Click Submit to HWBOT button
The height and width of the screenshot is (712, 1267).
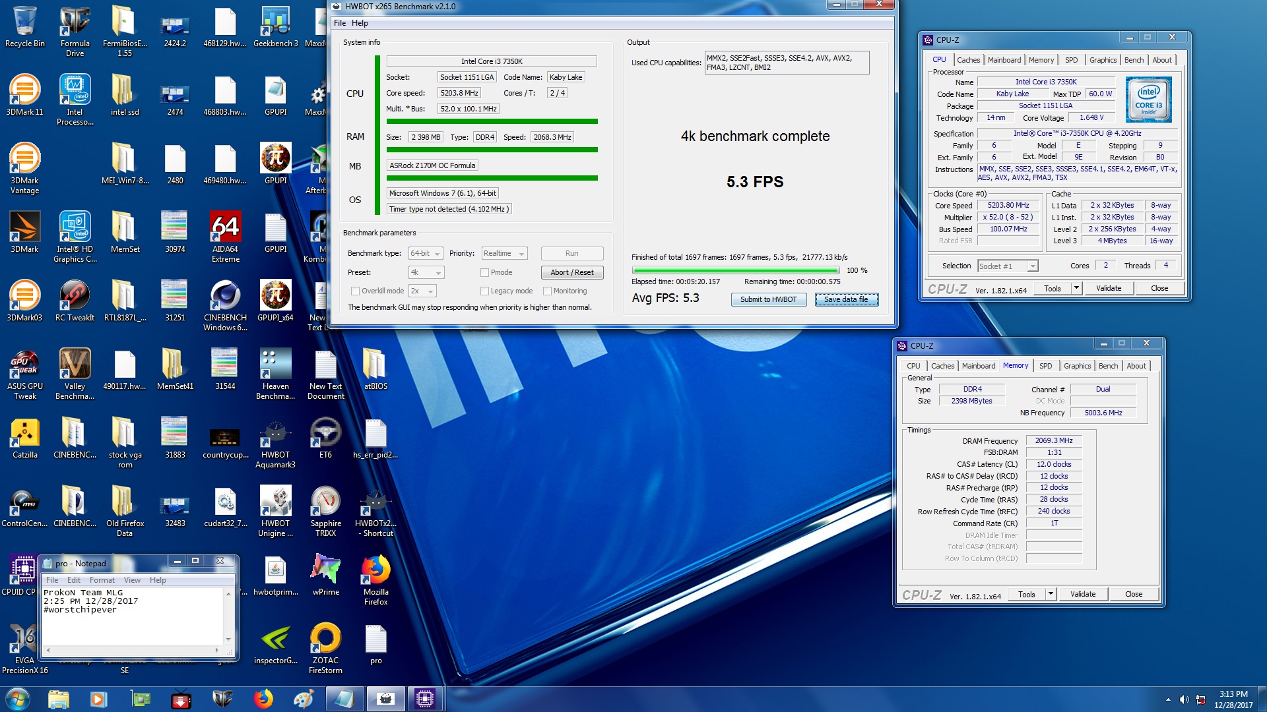[768, 299]
